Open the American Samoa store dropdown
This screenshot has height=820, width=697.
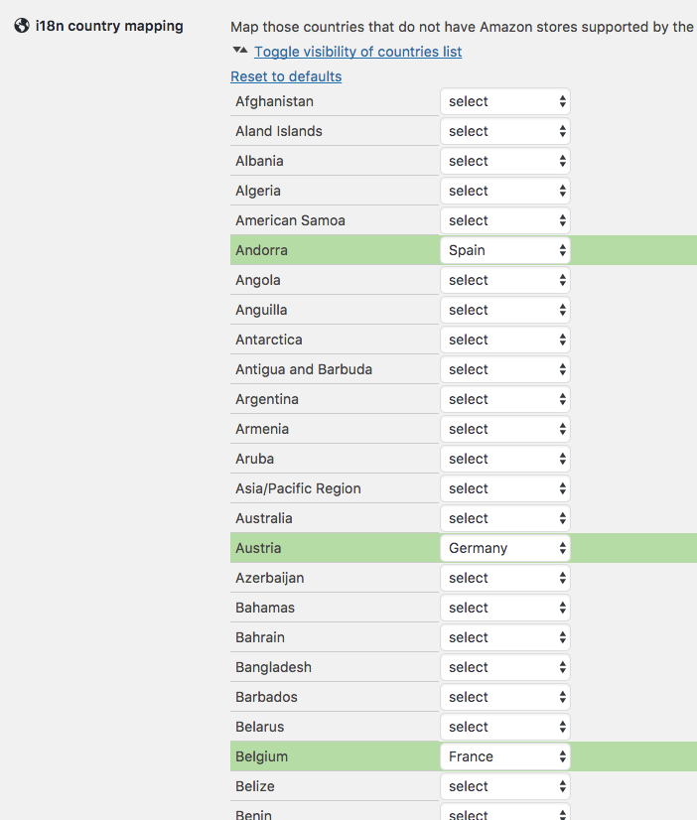coord(505,220)
